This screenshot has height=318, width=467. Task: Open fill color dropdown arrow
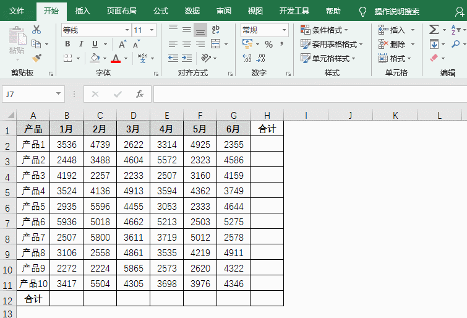point(105,58)
